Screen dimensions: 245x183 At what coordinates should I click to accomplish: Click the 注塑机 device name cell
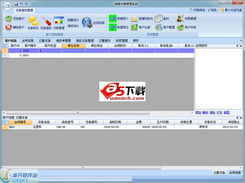point(44,127)
